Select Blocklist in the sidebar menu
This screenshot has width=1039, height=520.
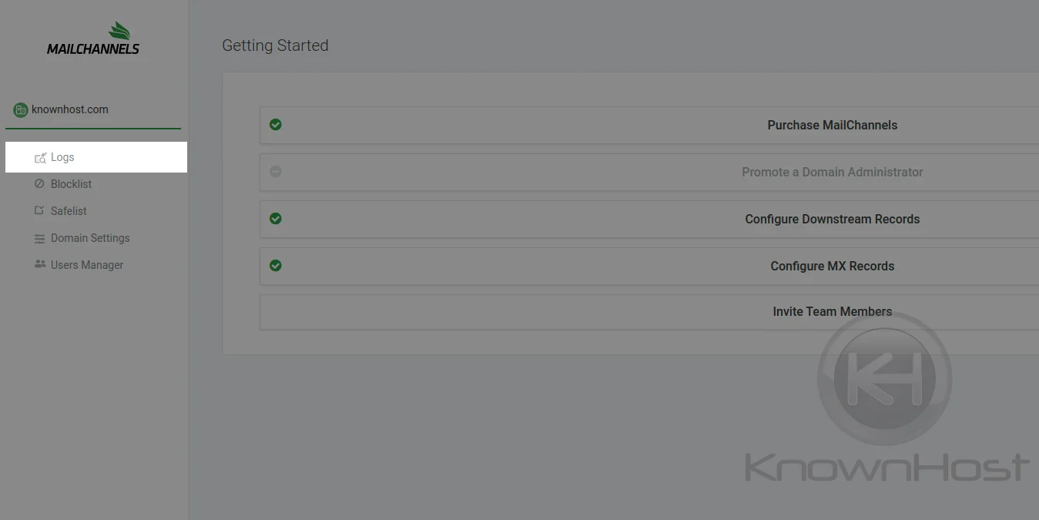point(71,184)
